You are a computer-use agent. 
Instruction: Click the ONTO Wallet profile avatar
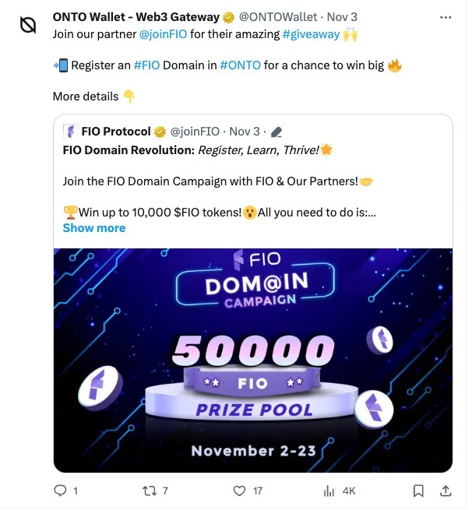[28, 26]
